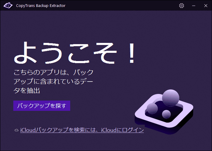This screenshot has height=151, width=212.
Task: Close the CopyTrans Backup Extractor window
Action: click(206, 5)
